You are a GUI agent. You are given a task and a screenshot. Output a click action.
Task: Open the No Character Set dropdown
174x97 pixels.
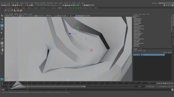163,86
